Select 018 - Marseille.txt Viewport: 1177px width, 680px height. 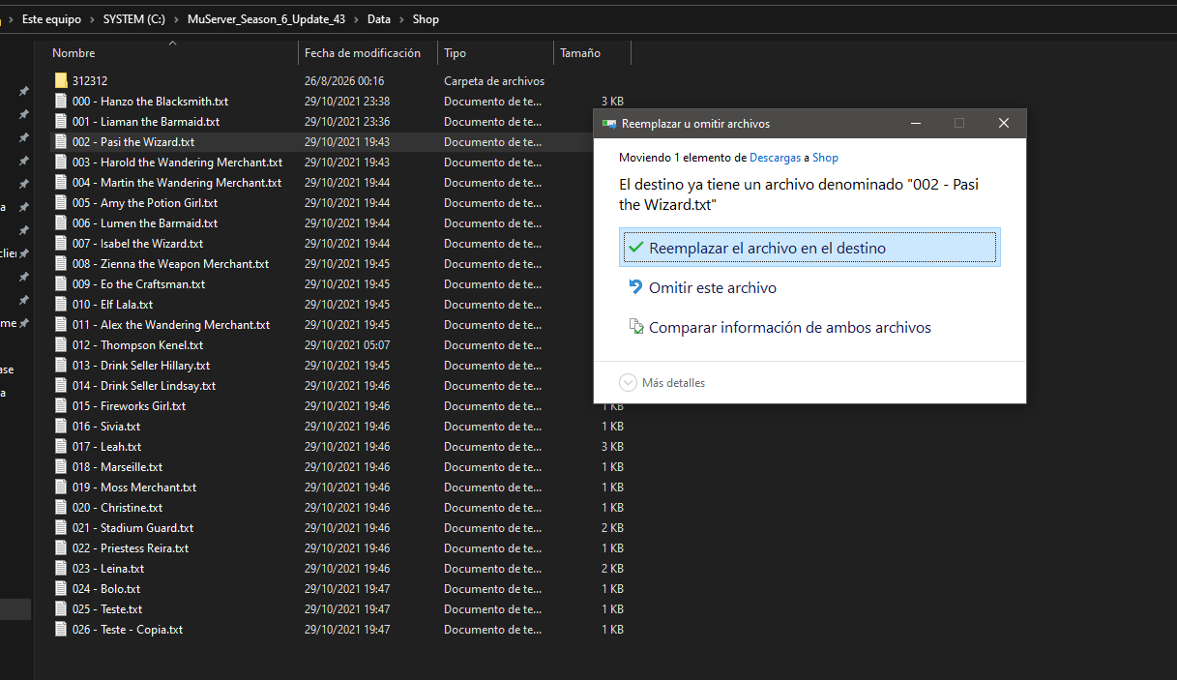(x=117, y=467)
